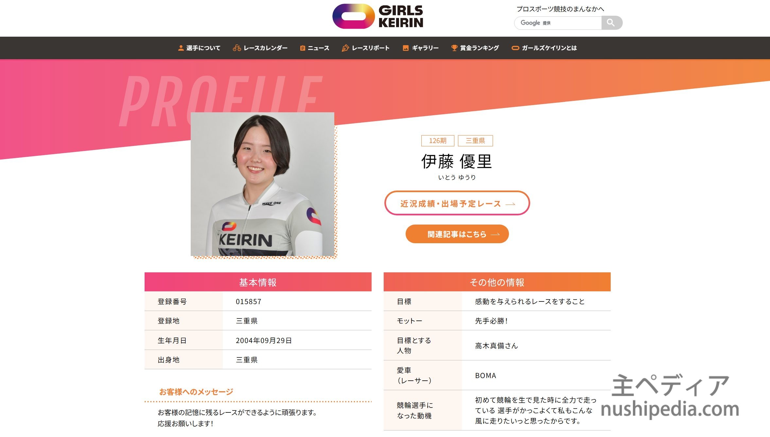
Task: Click the 126期 tag
Action: pyautogui.click(x=438, y=141)
